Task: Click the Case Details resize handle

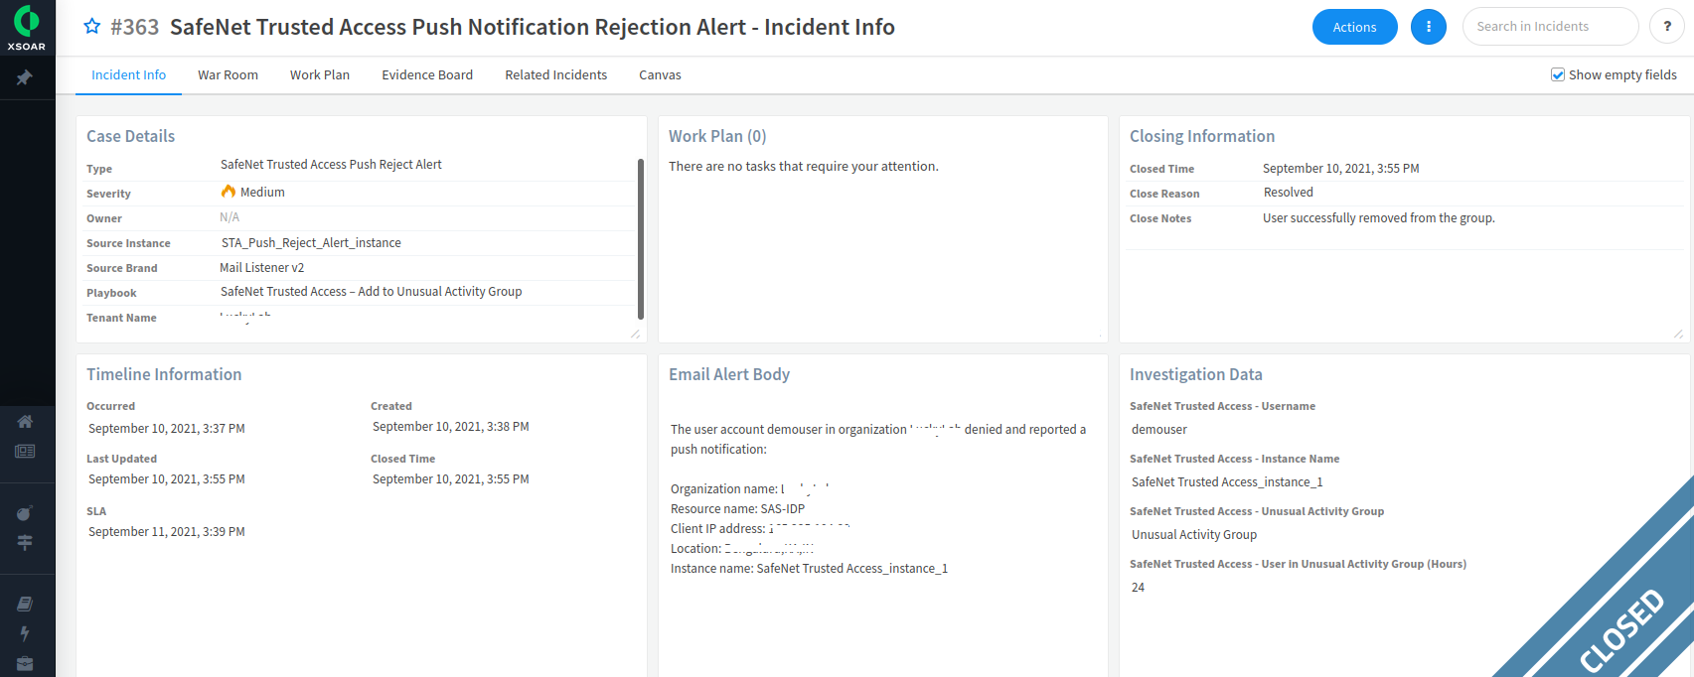Action: [636, 335]
